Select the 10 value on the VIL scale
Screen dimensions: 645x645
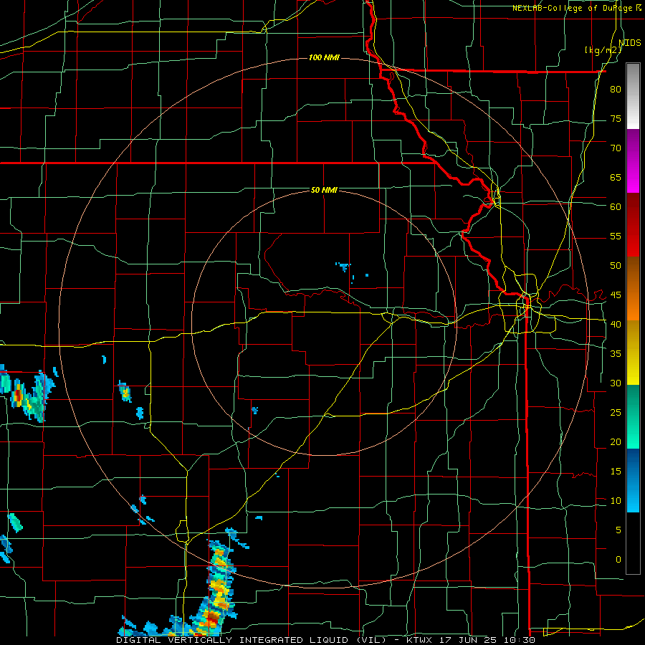tap(616, 501)
